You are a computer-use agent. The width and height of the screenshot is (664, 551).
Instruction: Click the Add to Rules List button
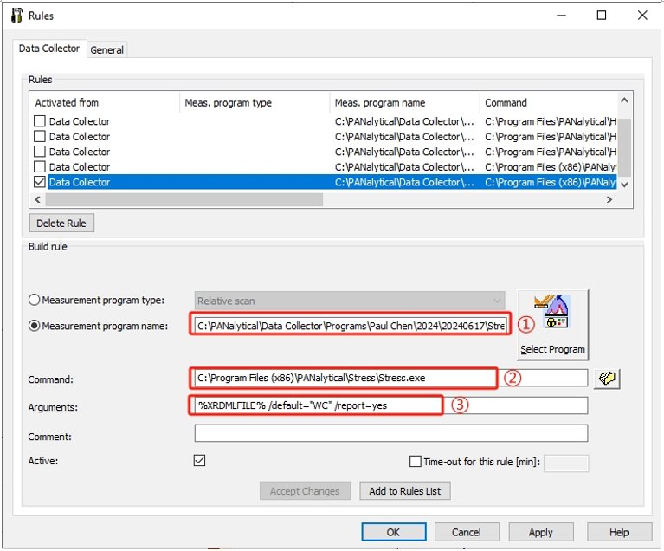404,491
